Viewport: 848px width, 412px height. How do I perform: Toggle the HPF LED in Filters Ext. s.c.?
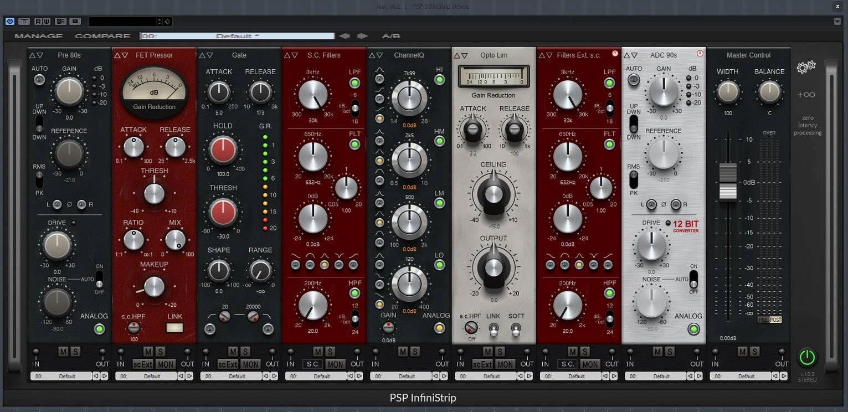609,293
